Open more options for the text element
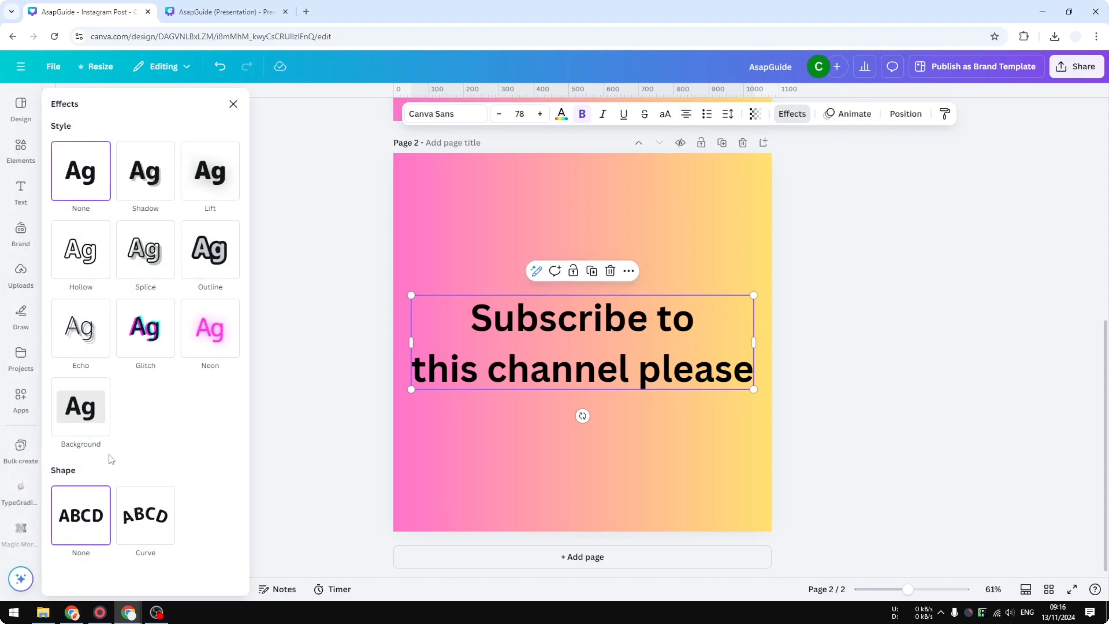Viewport: 1109px width, 624px height. [x=629, y=271]
